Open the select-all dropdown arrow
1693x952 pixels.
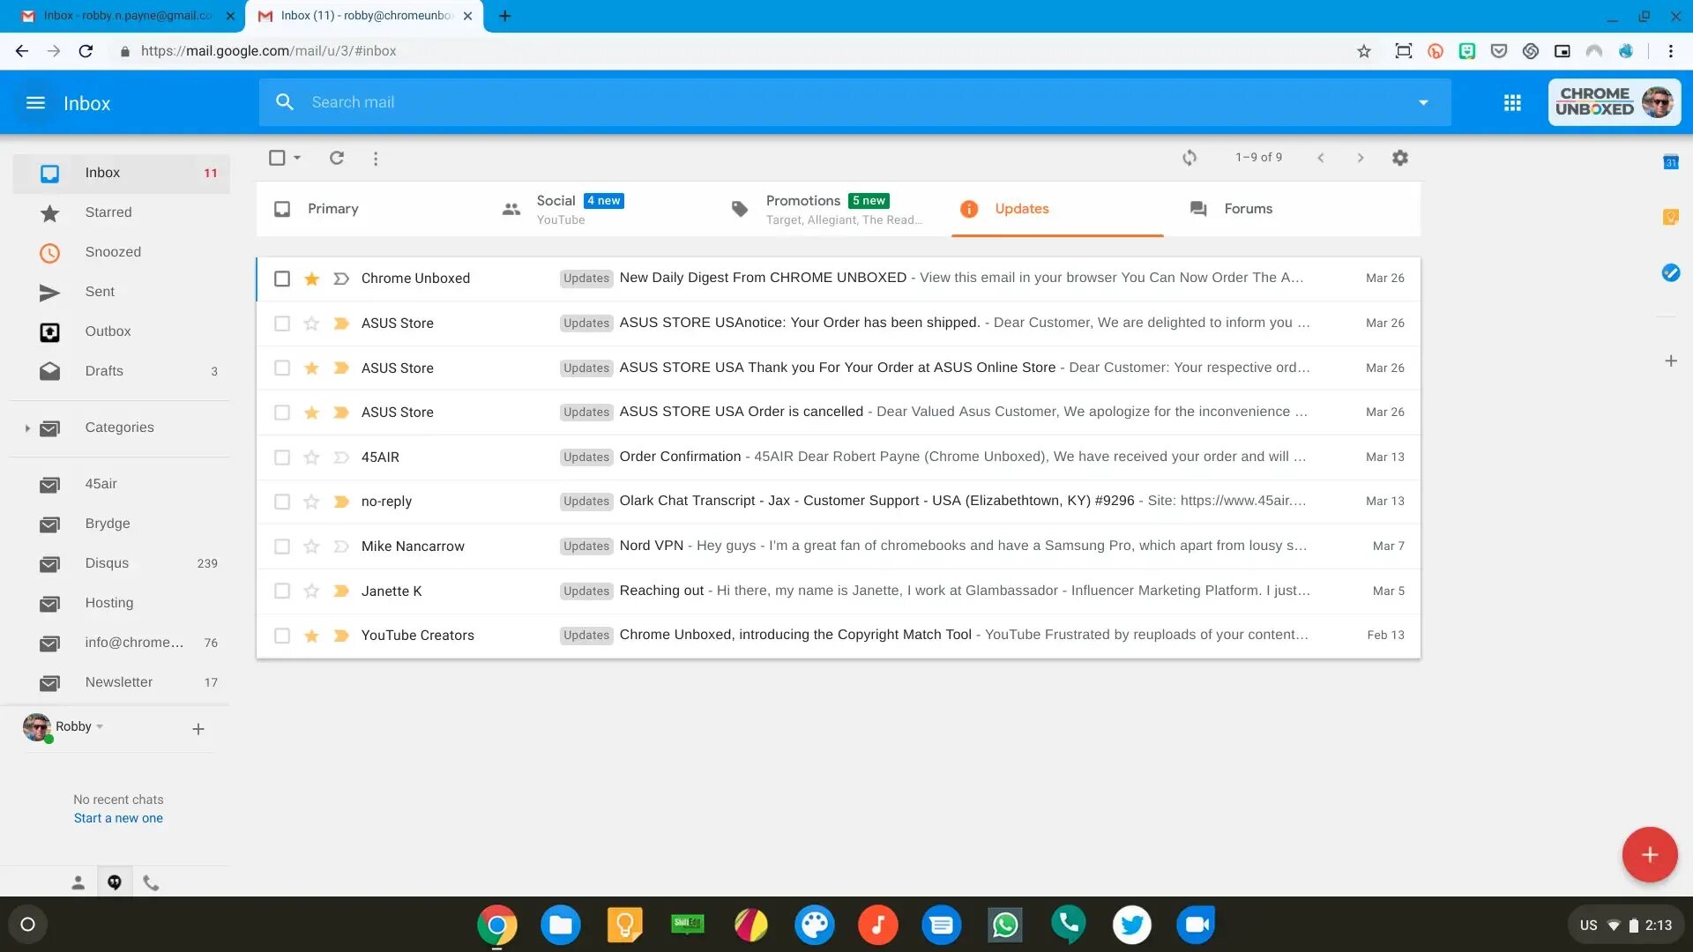tap(297, 158)
